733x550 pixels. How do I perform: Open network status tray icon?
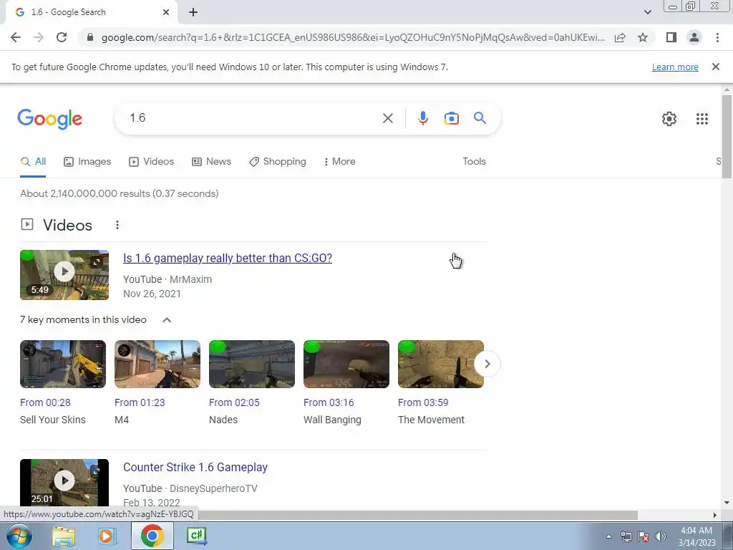(x=626, y=536)
